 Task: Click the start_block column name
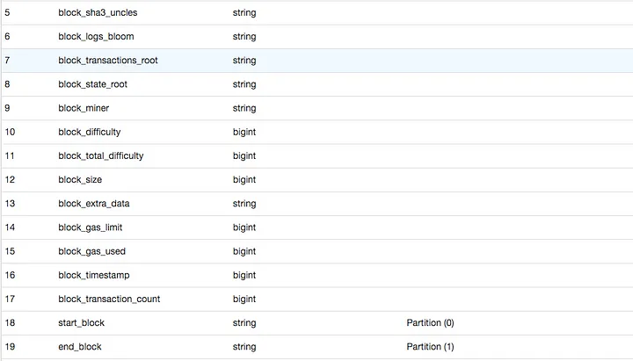(x=81, y=322)
